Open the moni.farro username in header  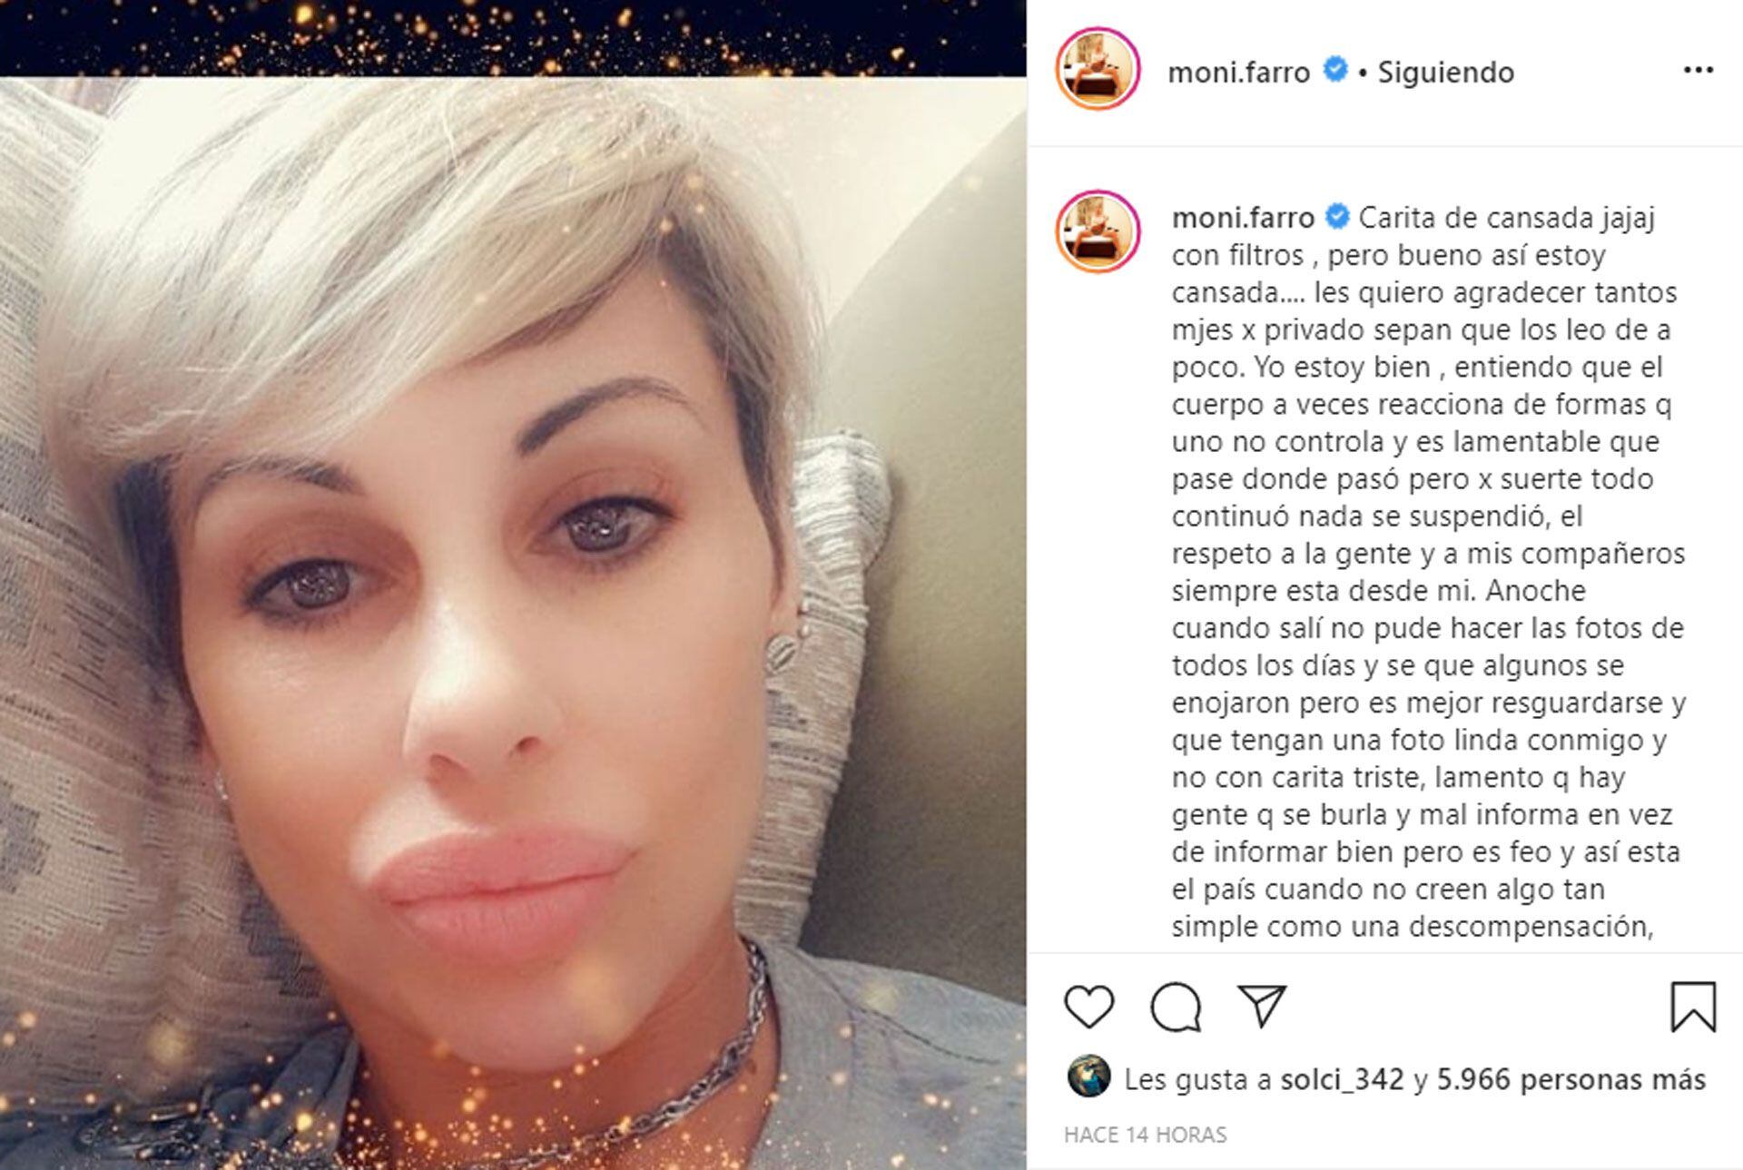pos(1238,72)
